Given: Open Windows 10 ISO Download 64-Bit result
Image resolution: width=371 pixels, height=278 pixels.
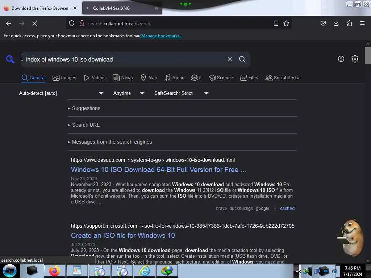Looking at the screenshot, I should click(x=159, y=169).
